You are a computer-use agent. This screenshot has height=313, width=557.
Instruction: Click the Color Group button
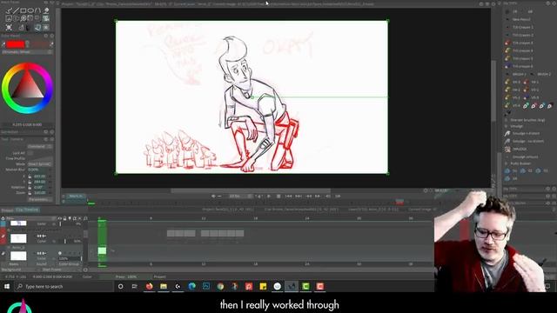tap(69, 264)
